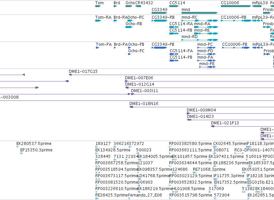This screenshot has height=200, width=274.
Task: Select the CG5114-PA protein label
Action: point(181,51)
